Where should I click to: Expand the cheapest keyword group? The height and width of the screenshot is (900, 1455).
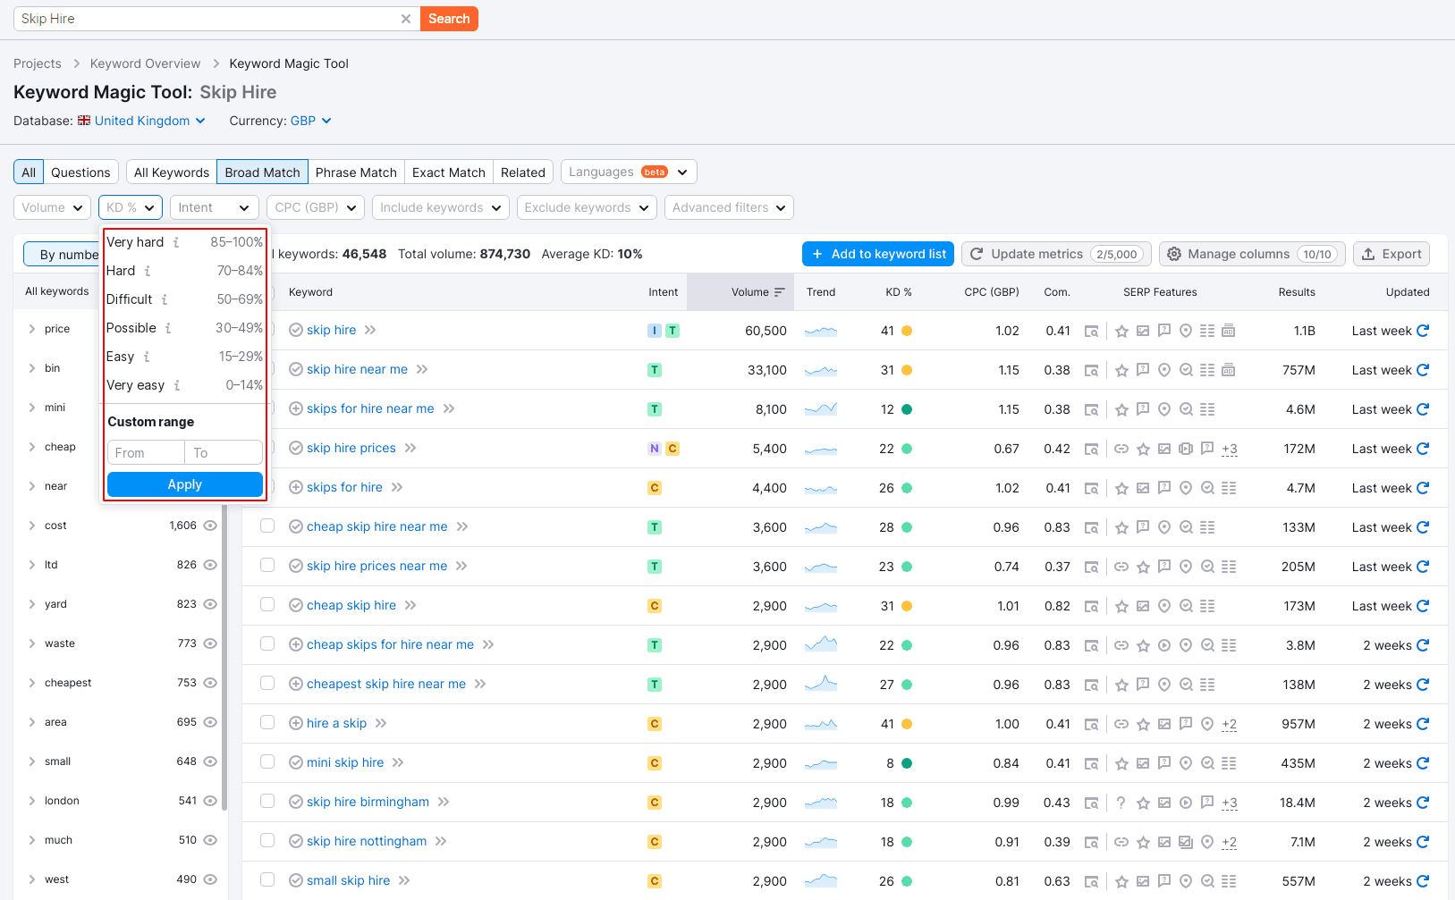(32, 683)
